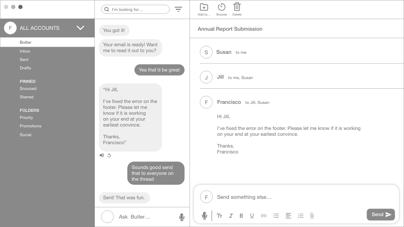Click Jill's avatar in thread
The width and height of the screenshot is (404, 227).
coord(206,77)
